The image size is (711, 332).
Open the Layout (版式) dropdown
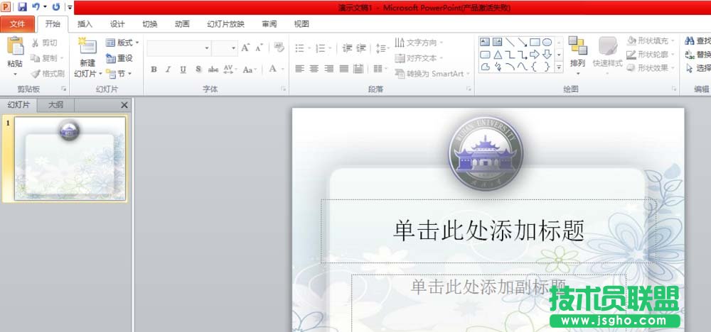[122, 43]
